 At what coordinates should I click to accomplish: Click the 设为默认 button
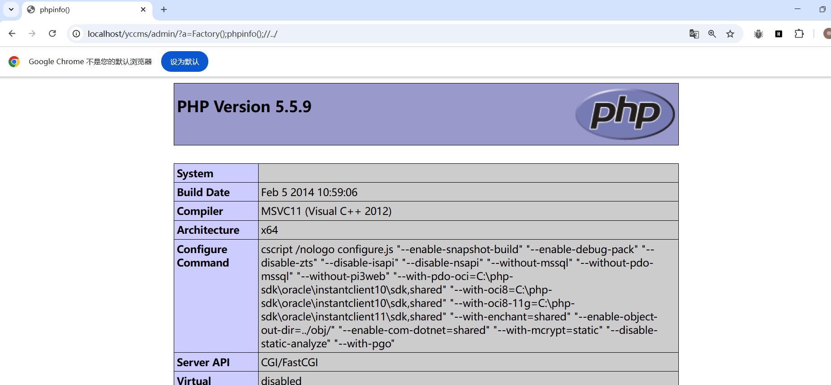click(x=185, y=61)
